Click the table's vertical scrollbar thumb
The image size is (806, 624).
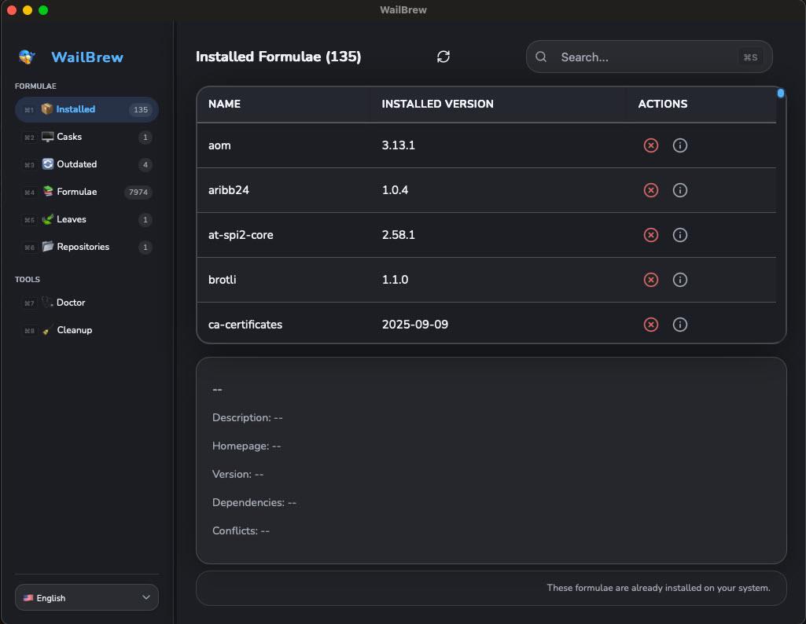click(x=781, y=94)
